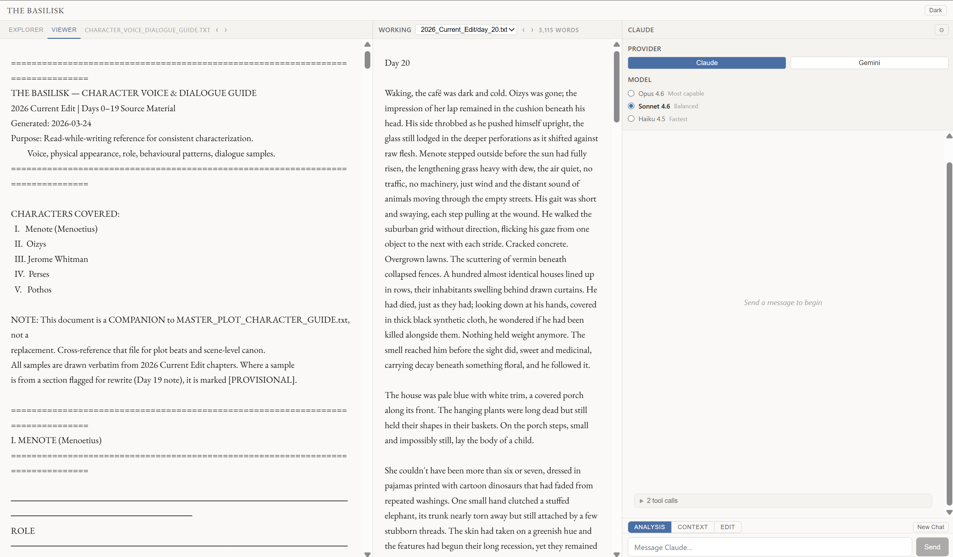Image resolution: width=953 pixels, height=557 pixels.
Task: Select Opus 4.6 model radio button
Action: pyautogui.click(x=631, y=93)
